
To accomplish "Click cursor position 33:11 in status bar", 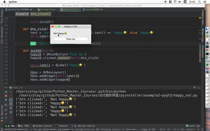I will [162, 129].
